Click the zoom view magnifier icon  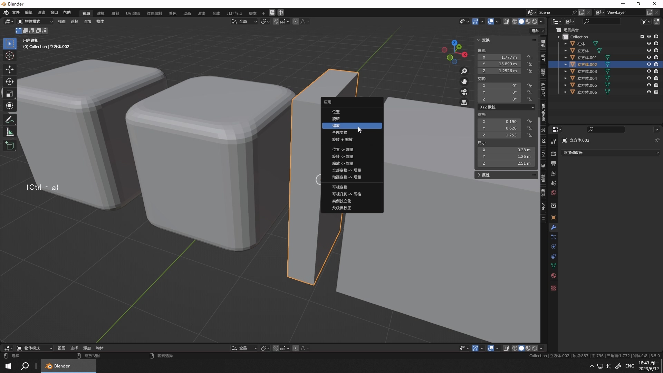click(x=464, y=71)
